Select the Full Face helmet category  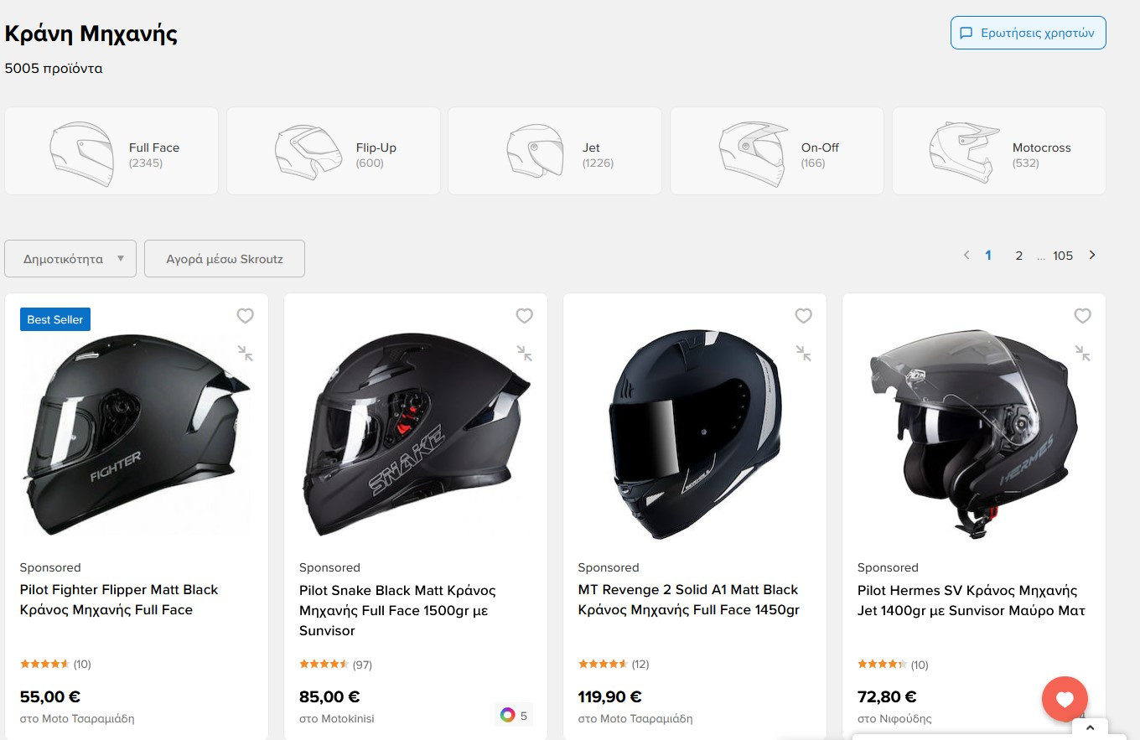(x=111, y=151)
